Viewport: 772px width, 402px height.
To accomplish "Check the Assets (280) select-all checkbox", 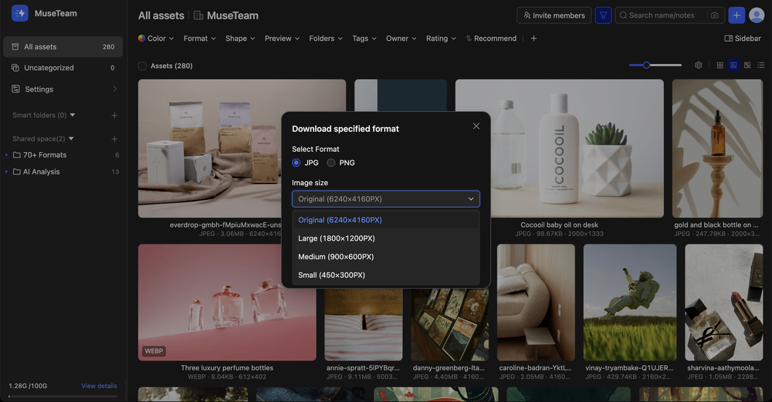I will [142, 66].
